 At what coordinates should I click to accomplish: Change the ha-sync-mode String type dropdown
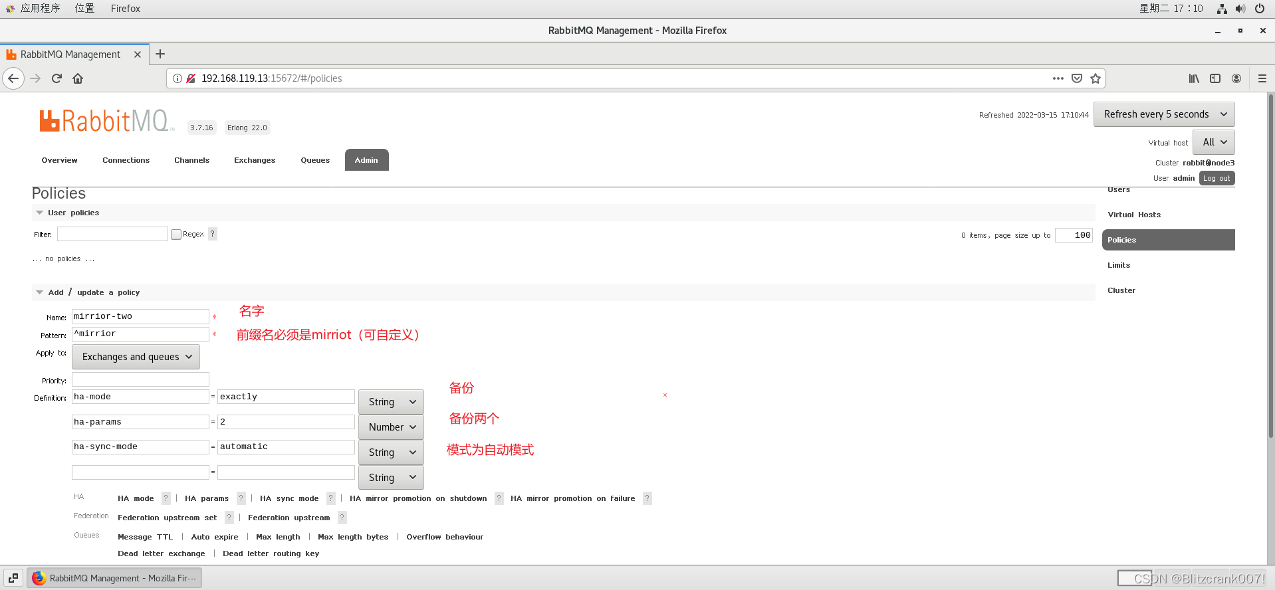(391, 452)
